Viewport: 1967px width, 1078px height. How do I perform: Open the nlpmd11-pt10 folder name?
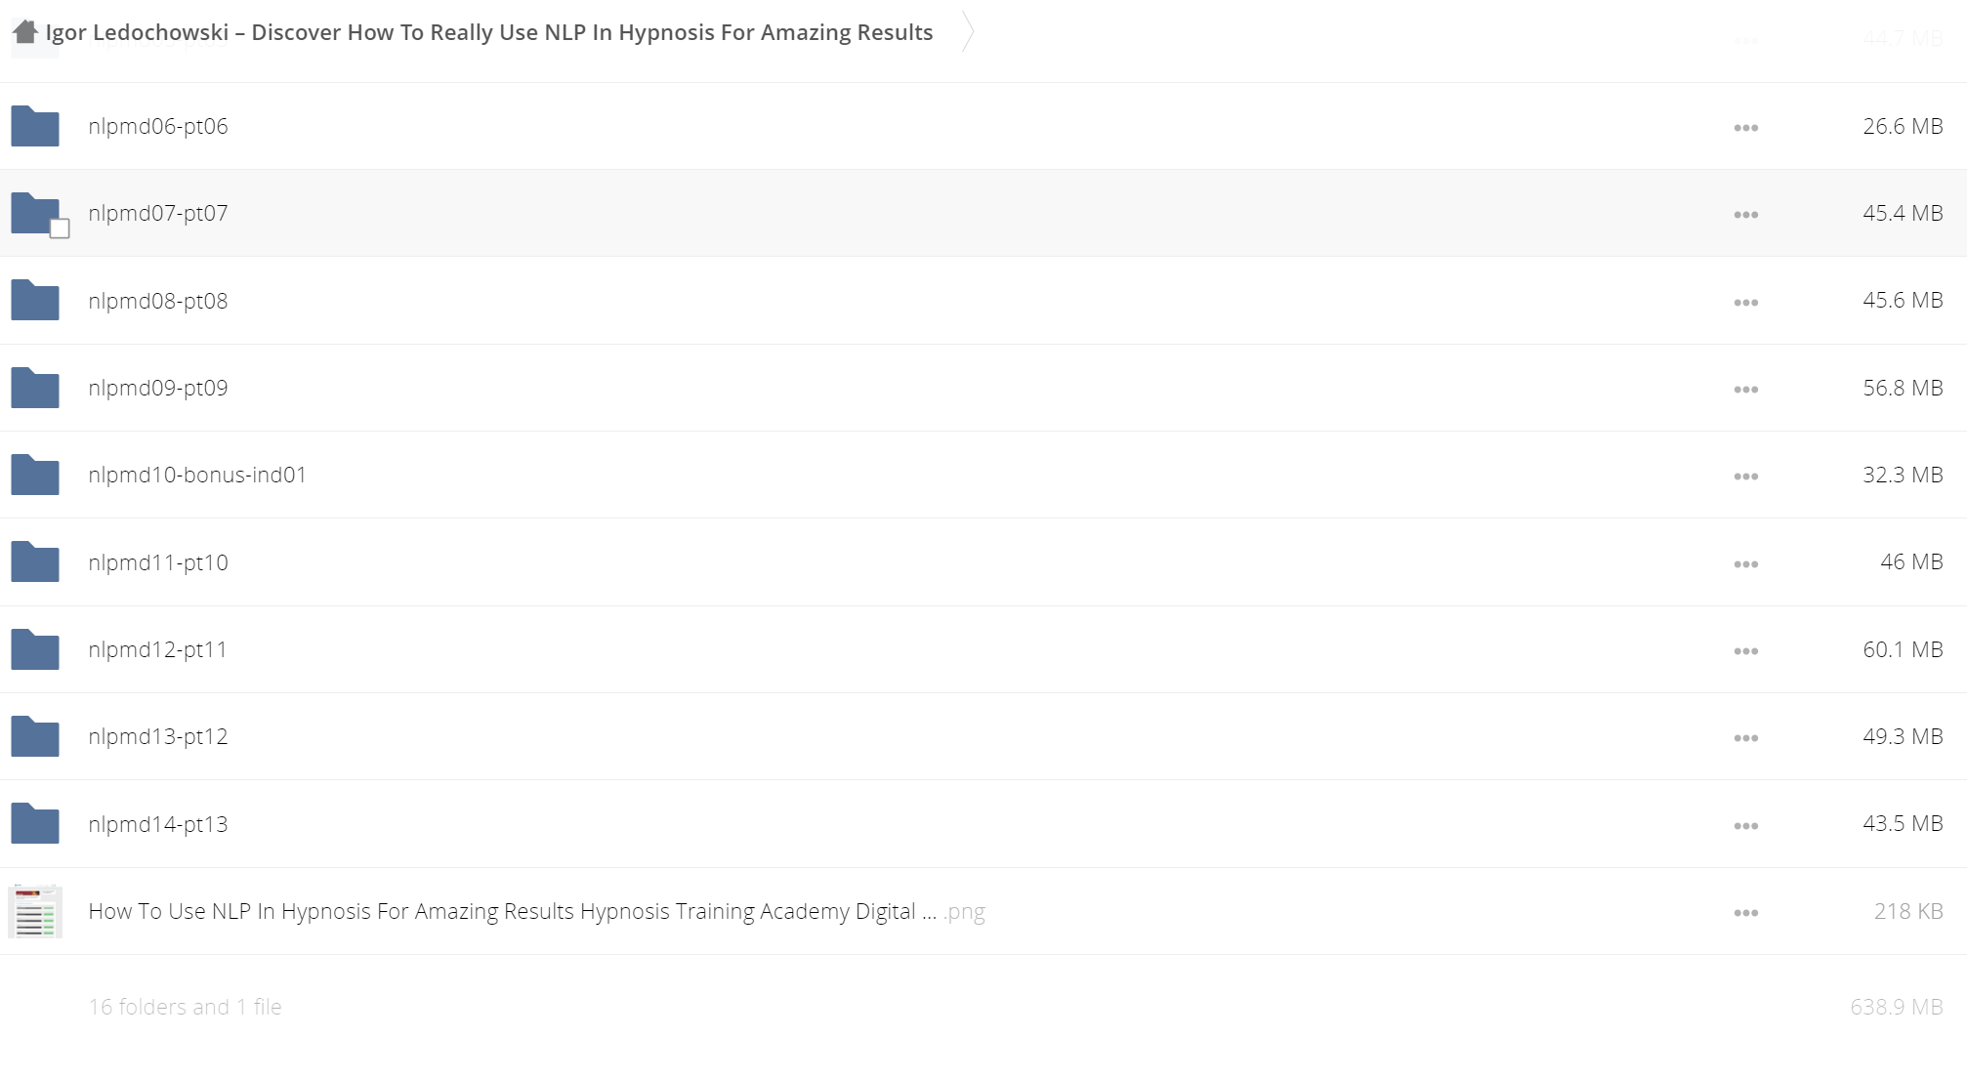pyautogui.click(x=158, y=562)
